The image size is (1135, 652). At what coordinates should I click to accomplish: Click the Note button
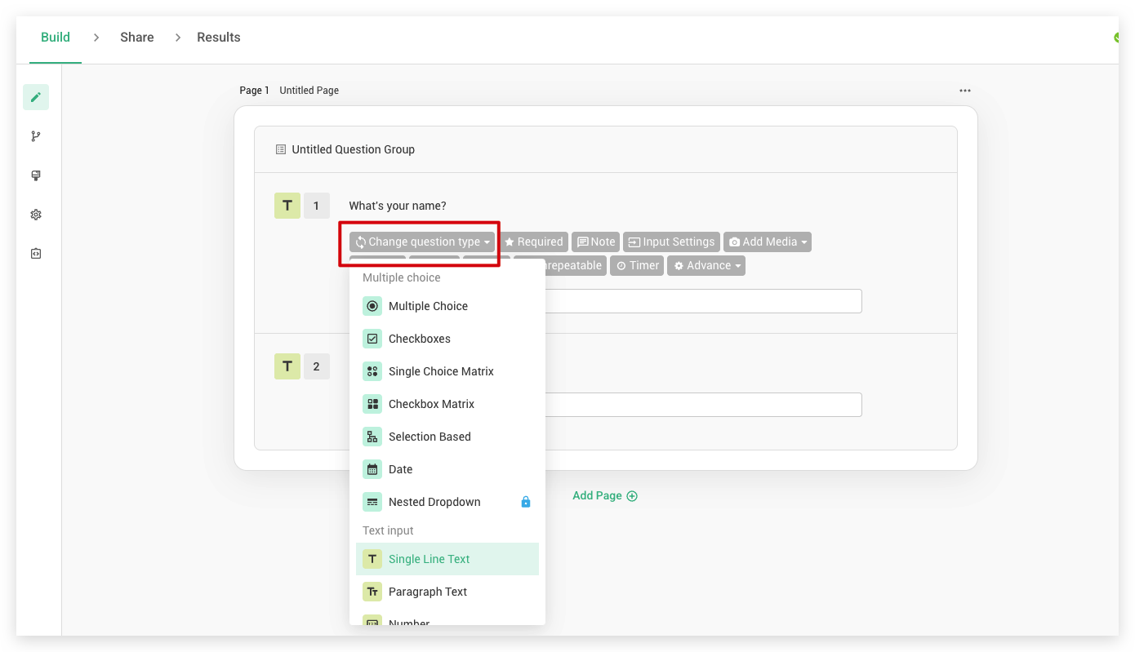(595, 242)
